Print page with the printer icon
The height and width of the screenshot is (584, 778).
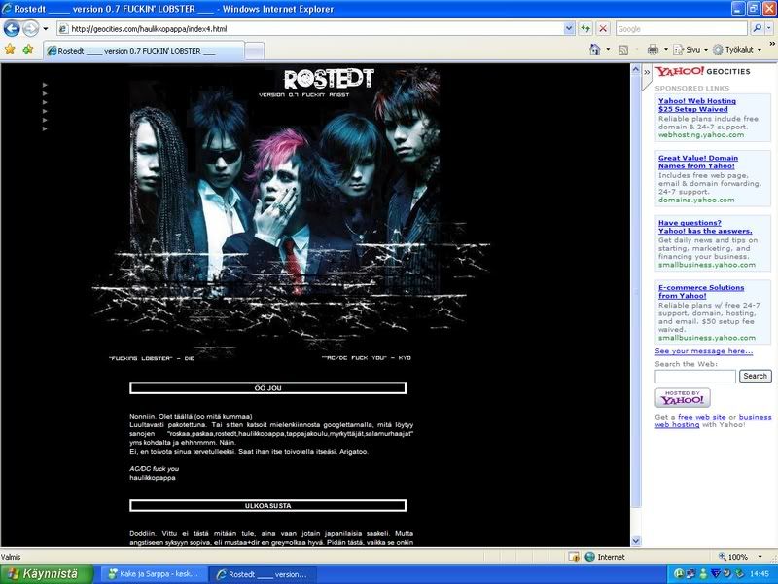pos(653,50)
